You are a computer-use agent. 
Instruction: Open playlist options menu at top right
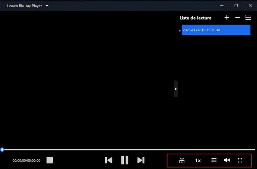[x=248, y=18]
